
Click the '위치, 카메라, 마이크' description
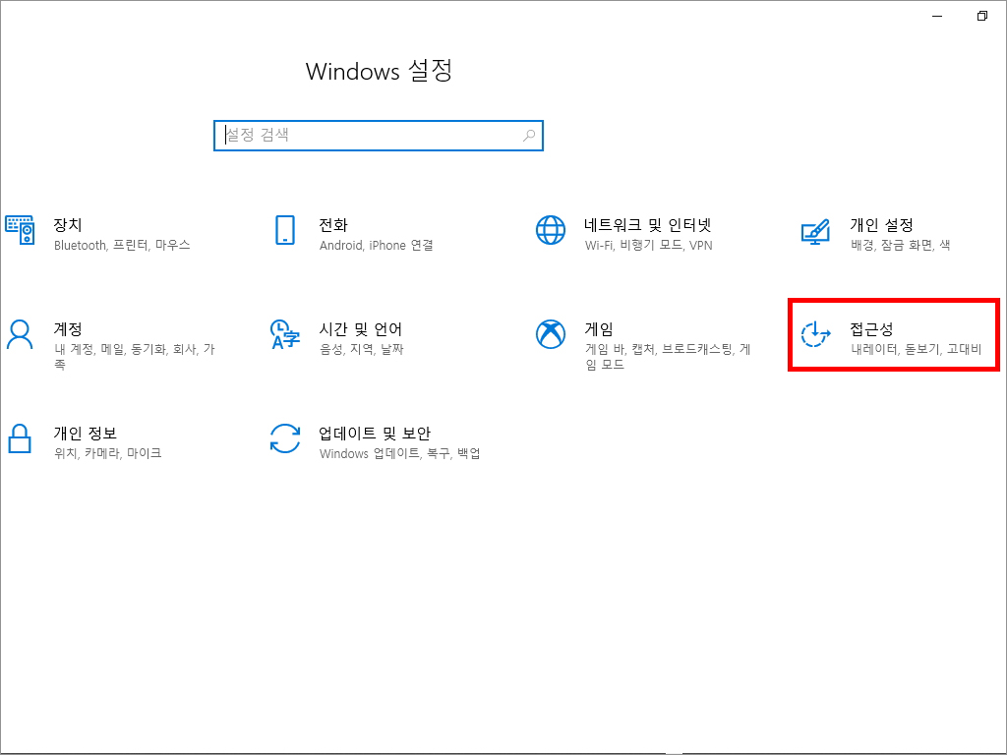[x=108, y=453]
